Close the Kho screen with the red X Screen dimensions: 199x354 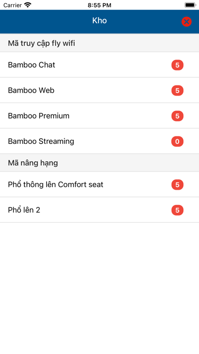[x=186, y=22]
